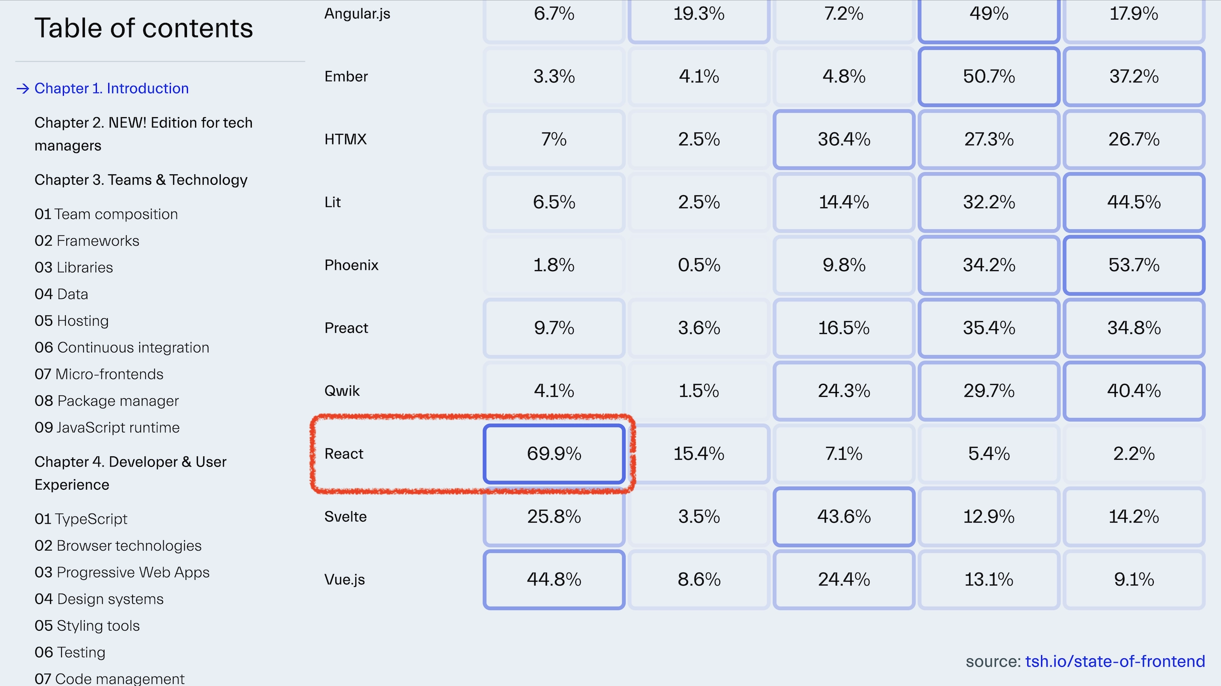Image resolution: width=1221 pixels, height=686 pixels.
Task: Open the 05 Hosting section
Action: click(72, 321)
